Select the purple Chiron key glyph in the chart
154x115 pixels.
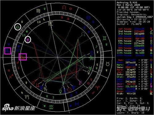pyautogui.click(x=80, y=82)
